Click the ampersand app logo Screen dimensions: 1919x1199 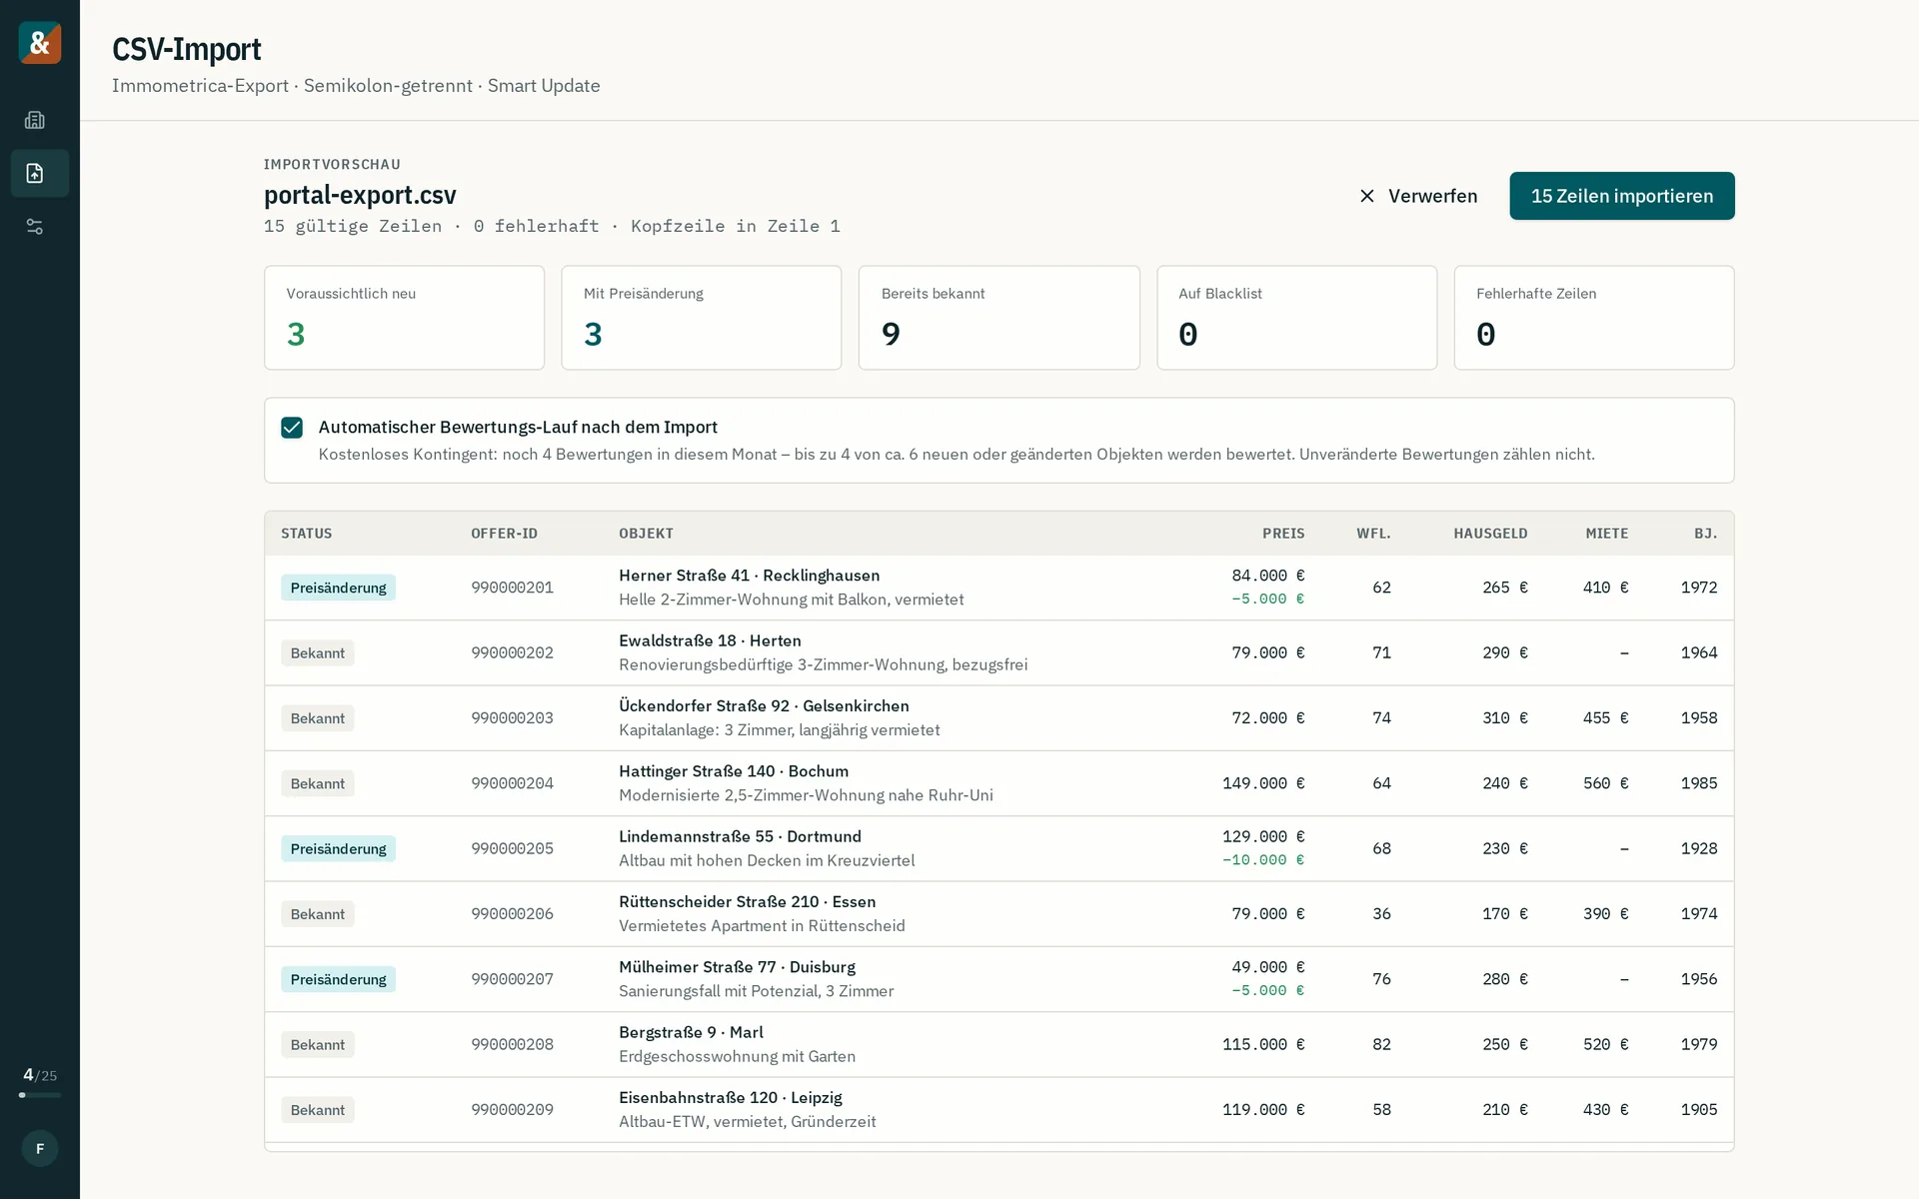click(x=40, y=43)
